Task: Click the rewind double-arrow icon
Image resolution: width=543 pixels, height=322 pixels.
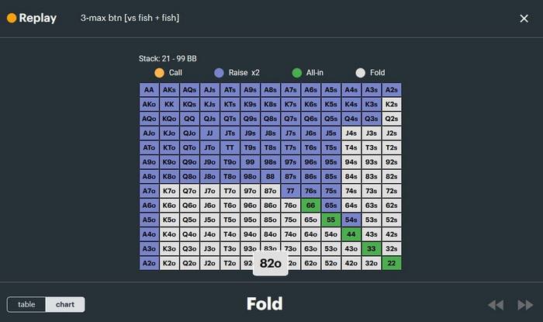Action: [495, 305]
